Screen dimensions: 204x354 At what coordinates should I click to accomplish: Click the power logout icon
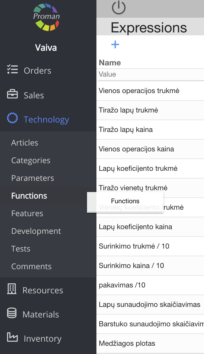[119, 8]
